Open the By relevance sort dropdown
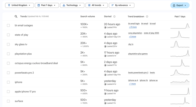 122,5
